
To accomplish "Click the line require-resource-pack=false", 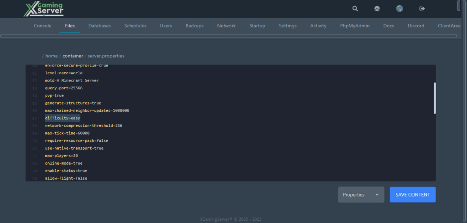I will [x=77, y=140].
